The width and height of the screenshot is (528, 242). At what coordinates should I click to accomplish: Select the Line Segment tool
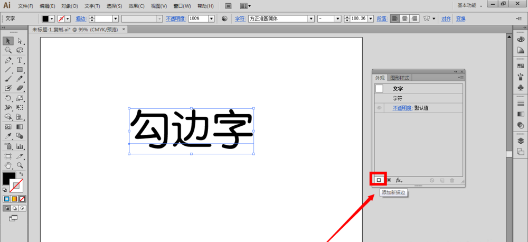(8, 70)
